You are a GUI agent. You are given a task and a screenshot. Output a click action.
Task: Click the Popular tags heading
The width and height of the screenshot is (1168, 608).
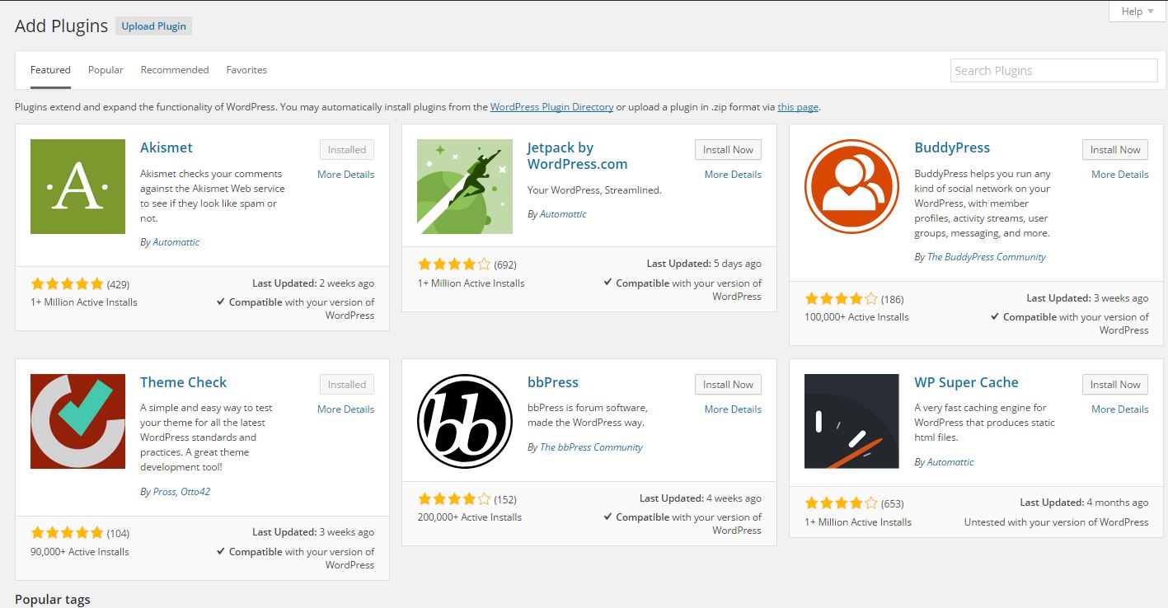click(x=53, y=600)
